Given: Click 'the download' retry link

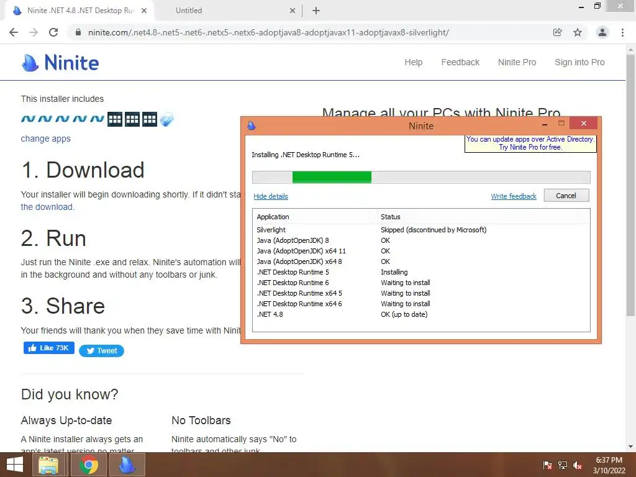Looking at the screenshot, I should 47,207.
